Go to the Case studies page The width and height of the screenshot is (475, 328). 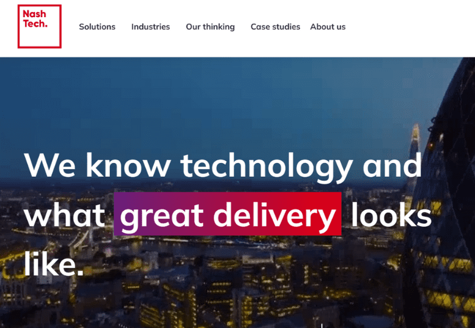coord(275,27)
